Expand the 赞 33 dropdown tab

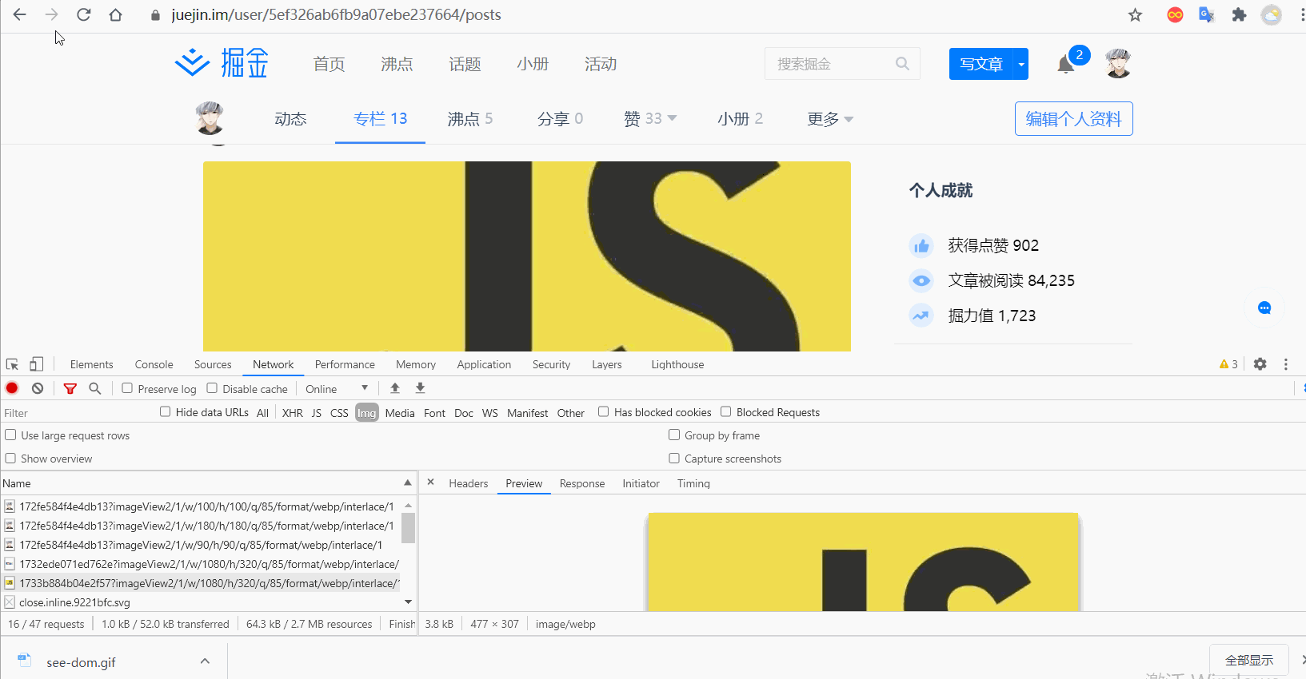(x=650, y=119)
